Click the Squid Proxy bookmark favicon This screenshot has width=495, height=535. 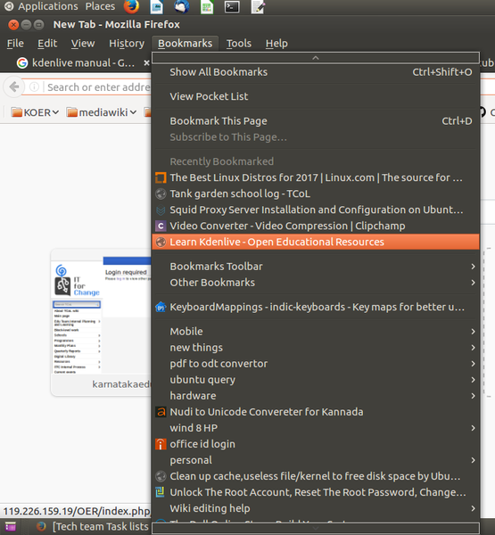point(161,210)
